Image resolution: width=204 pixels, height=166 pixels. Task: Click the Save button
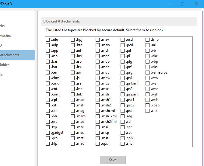pyautogui.click(x=113, y=160)
